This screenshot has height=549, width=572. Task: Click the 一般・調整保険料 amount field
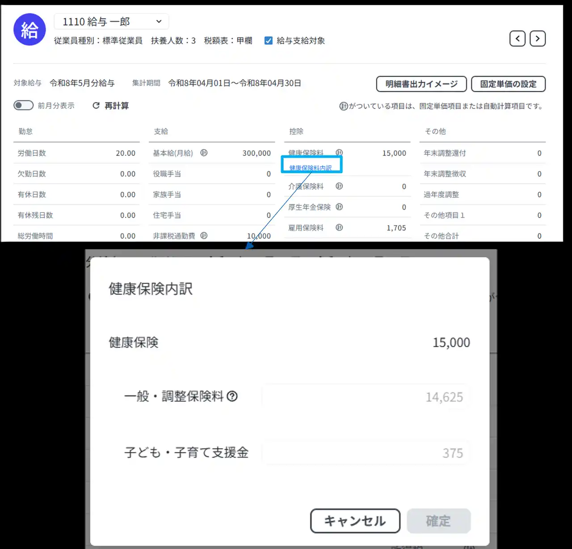(x=365, y=397)
